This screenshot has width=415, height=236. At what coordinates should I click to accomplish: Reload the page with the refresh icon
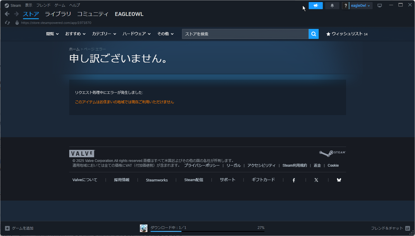point(8,23)
